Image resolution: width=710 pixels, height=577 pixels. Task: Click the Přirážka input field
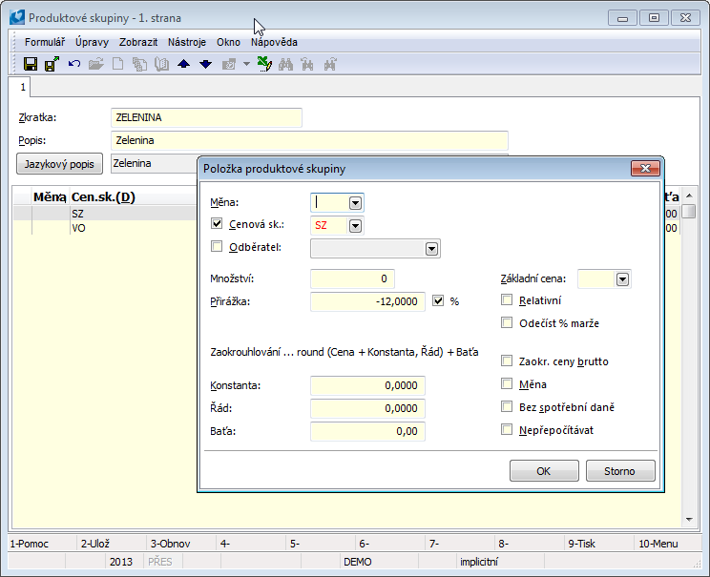367,301
